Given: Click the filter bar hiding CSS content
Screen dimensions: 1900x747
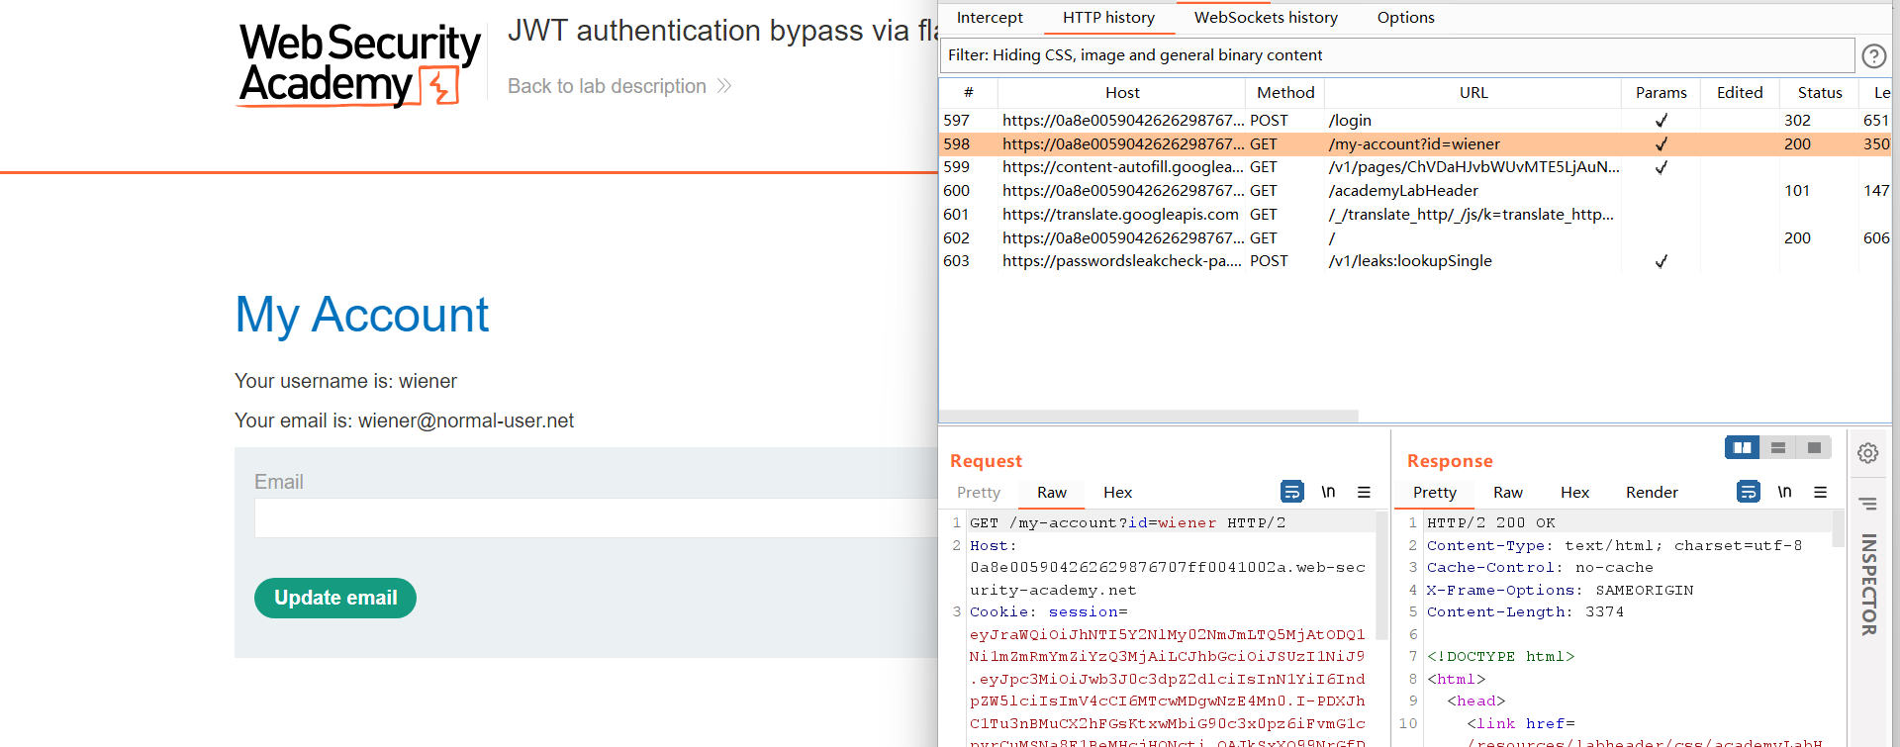Looking at the screenshot, I should 1396,55.
